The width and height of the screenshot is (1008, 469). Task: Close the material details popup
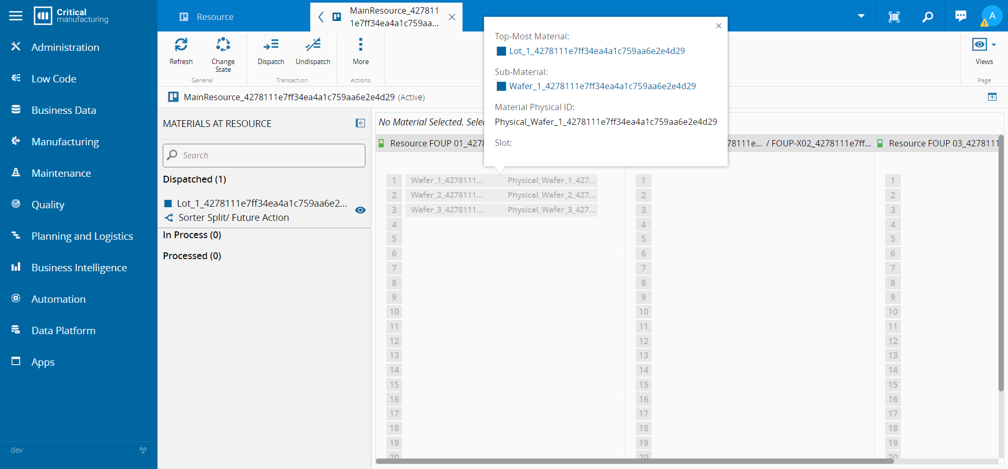tap(719, 26)
